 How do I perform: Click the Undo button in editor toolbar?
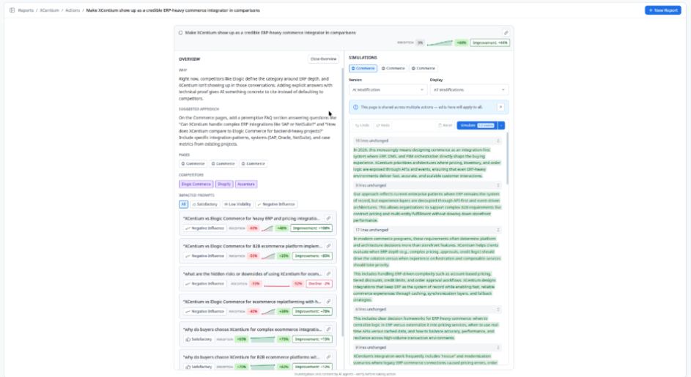coord(362,125)
